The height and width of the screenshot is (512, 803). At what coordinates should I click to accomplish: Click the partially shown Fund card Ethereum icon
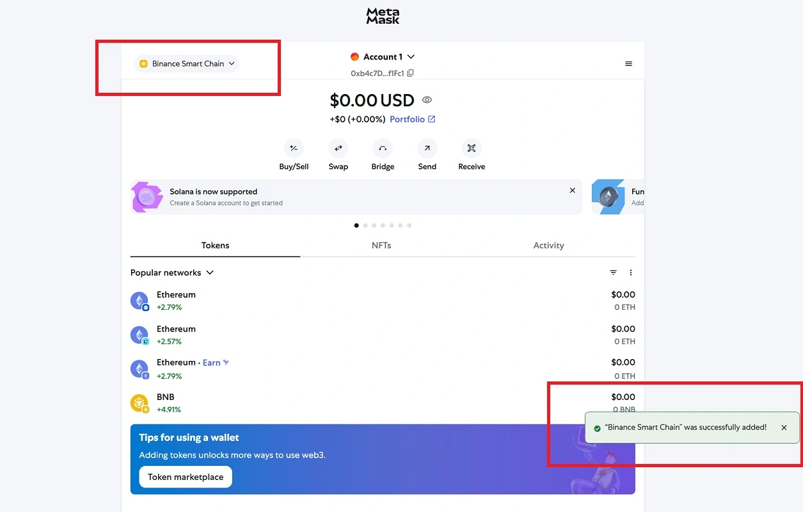coord(608,197)
